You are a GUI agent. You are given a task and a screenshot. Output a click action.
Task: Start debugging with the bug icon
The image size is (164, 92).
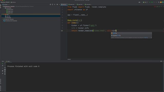tap(152, 2)
